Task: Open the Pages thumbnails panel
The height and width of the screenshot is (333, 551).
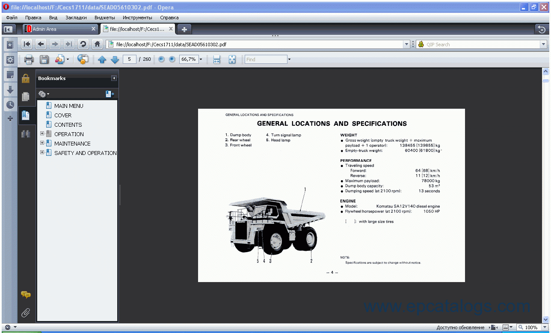Action: coord(26,97)
